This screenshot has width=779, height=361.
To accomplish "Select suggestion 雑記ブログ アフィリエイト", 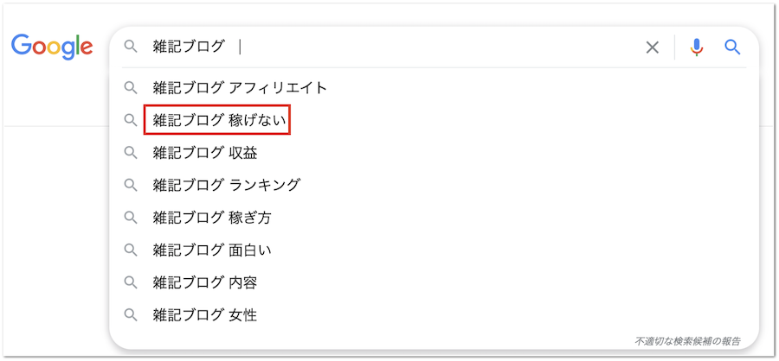I will point(240,87).
